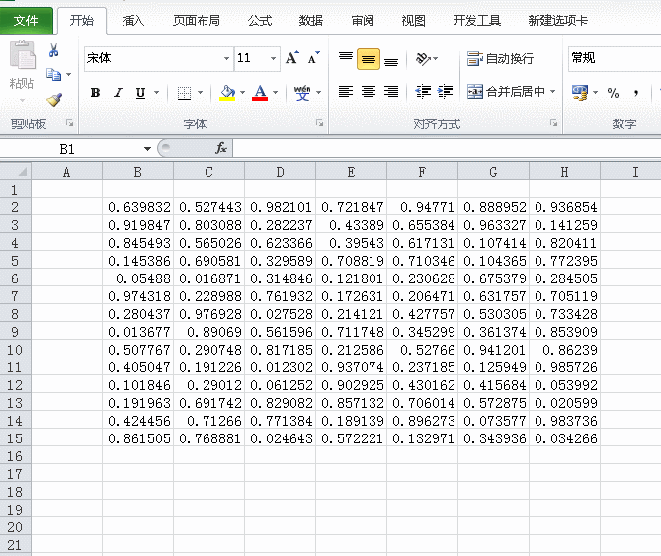Click the wén phonetic guide icon
The height and width of the screenshot is (556, 661).
(302, 92)
